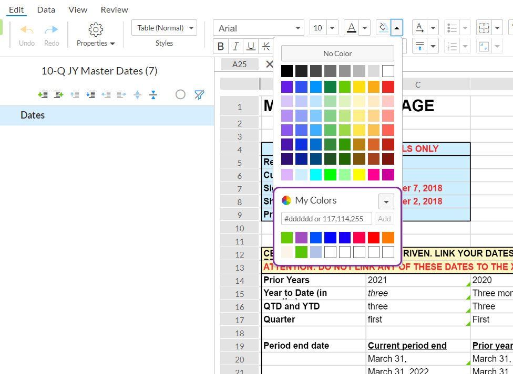Switch to the Review tab
513x374 pixels.
[x=114, y=9]
